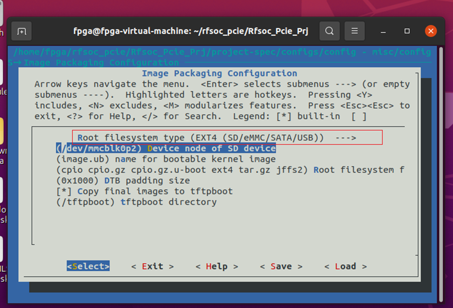
Task: Click the terminal vertical scrollbar
Action: [441, 175]
